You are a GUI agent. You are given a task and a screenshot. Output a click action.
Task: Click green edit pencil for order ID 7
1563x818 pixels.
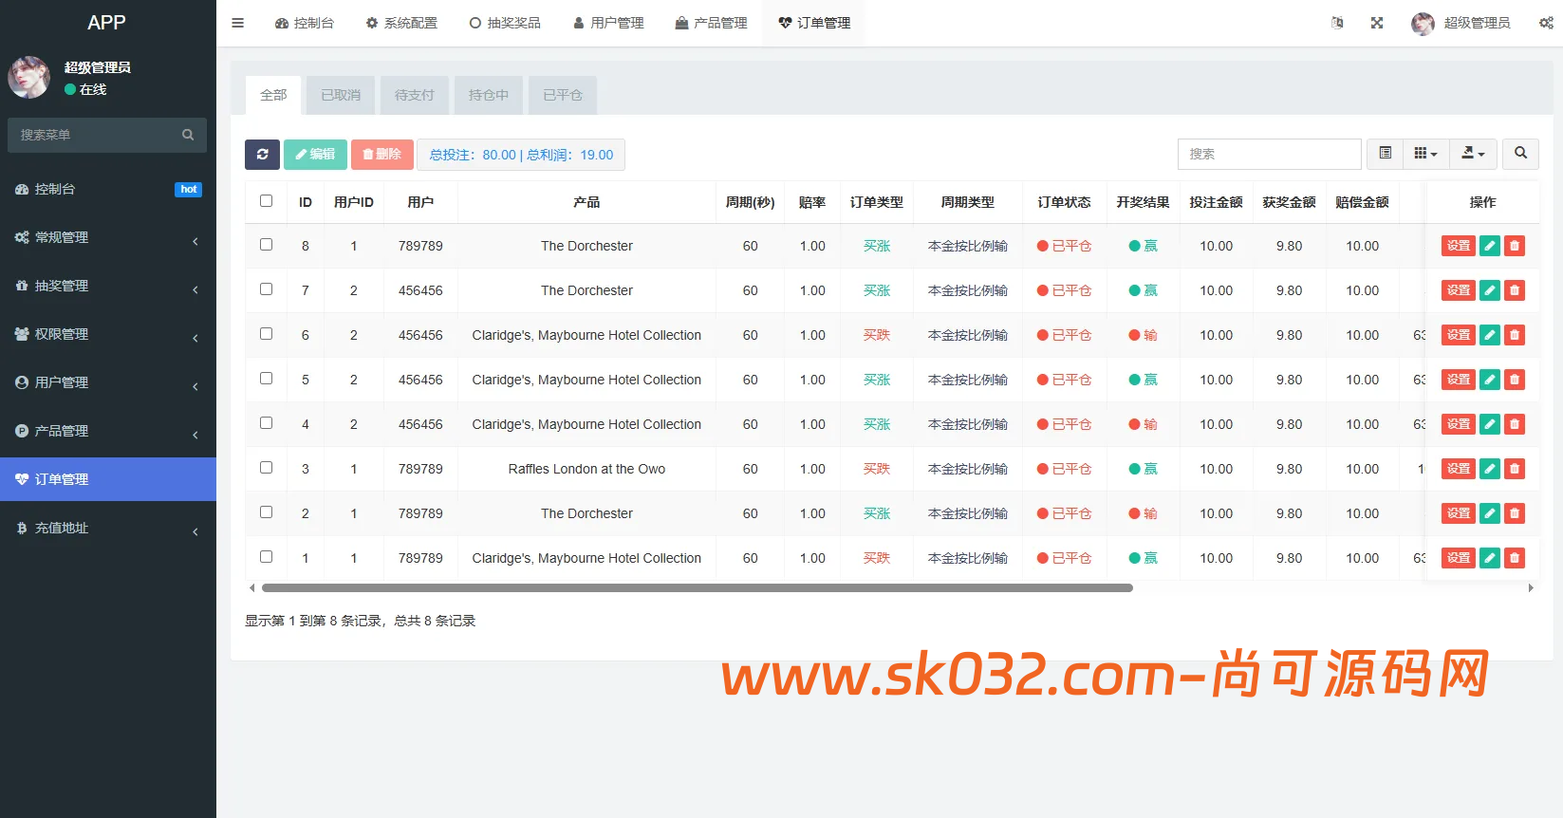click(1490, 290)
